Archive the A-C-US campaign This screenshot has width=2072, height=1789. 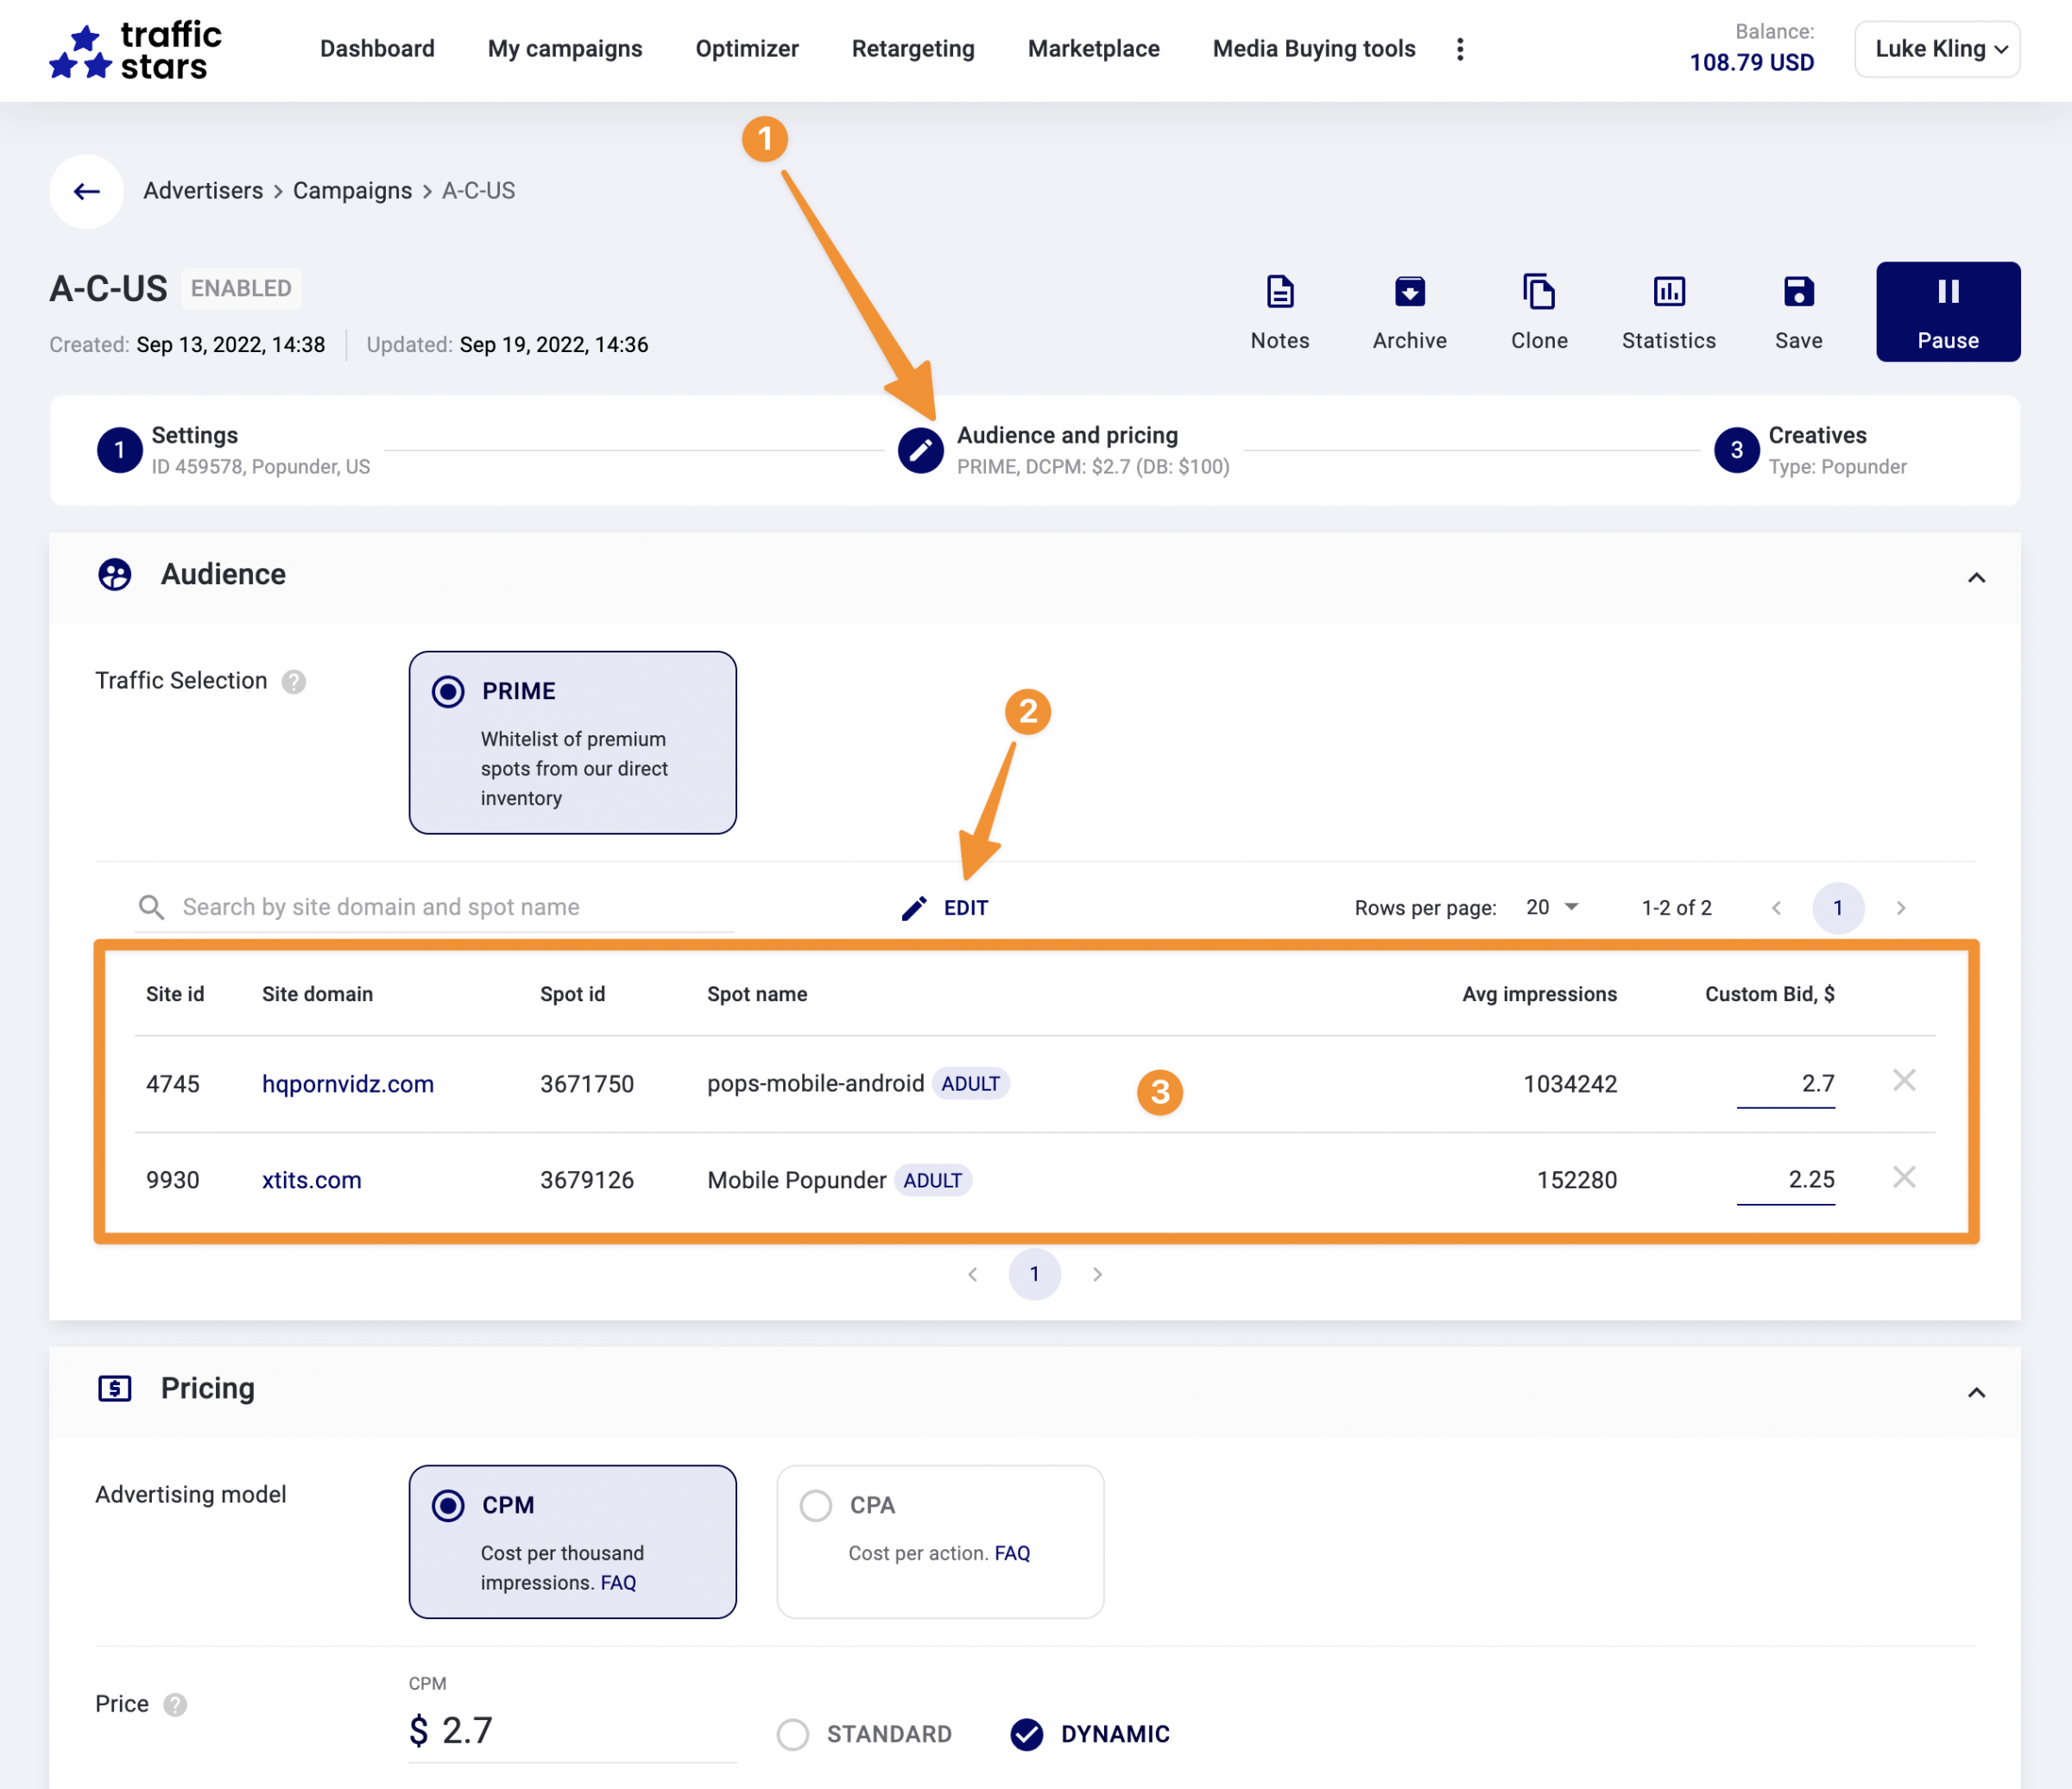click(1409, 312)
